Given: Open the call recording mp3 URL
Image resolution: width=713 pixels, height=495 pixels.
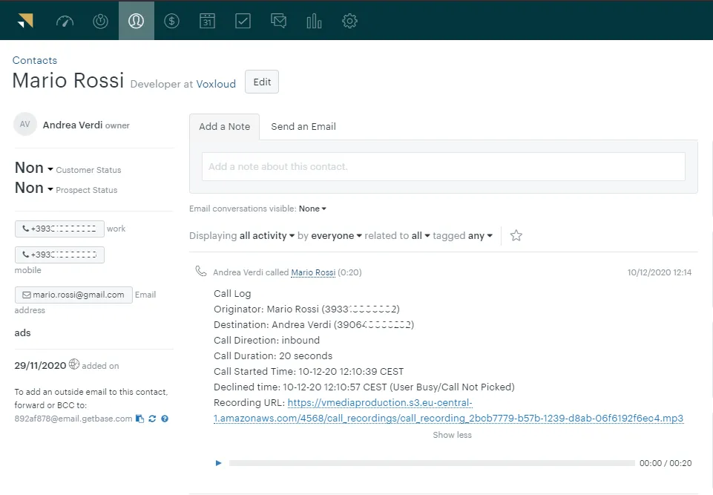Looking at the screenshot, I should tap(448, 410).
